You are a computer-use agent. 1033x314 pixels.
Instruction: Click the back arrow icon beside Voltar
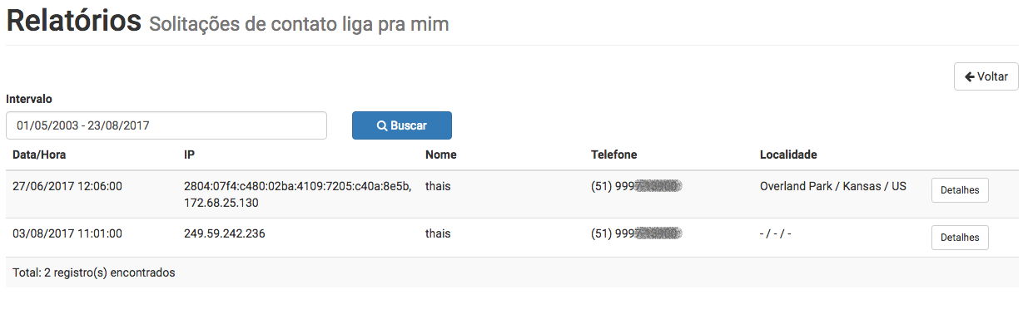tap(969, 76)
